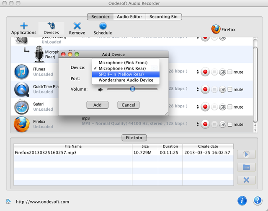
Task: Open the info icon at bottom right
Action: [x=242, y=200]
